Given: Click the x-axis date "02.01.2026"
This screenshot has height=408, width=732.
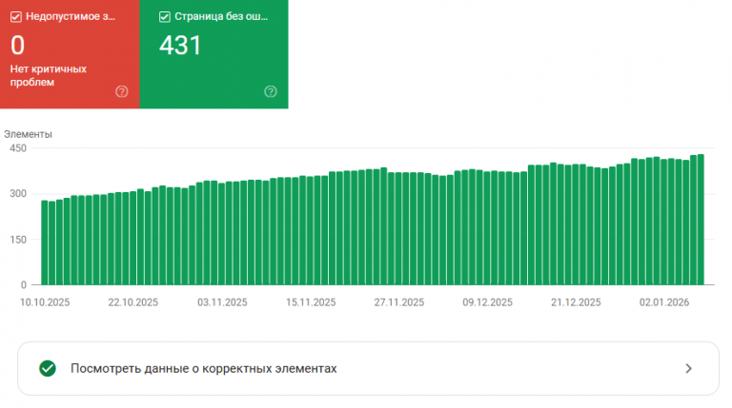Looking at the screenshot, I should tap(664, 302).
